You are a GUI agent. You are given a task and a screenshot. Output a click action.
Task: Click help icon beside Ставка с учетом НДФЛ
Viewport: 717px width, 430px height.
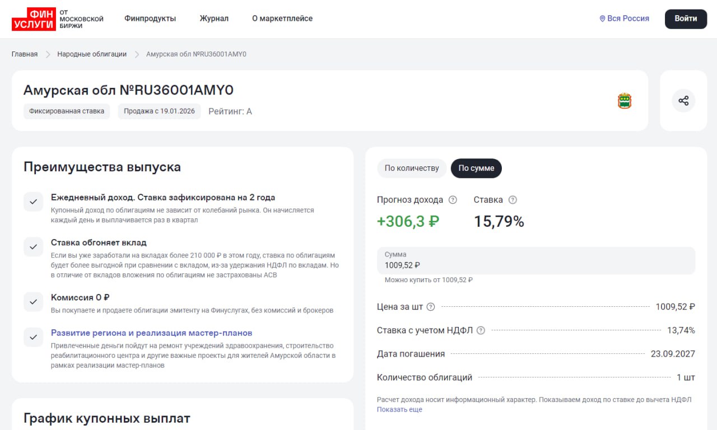(481, 330)
